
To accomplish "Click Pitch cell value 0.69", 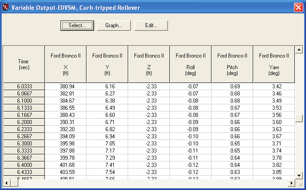I will click(232, 86).
